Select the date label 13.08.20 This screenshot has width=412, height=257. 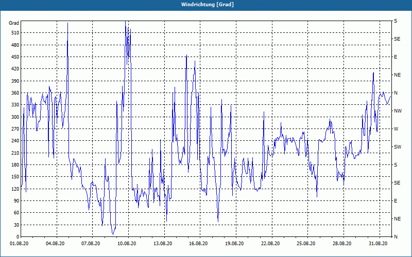pos(163,244)
